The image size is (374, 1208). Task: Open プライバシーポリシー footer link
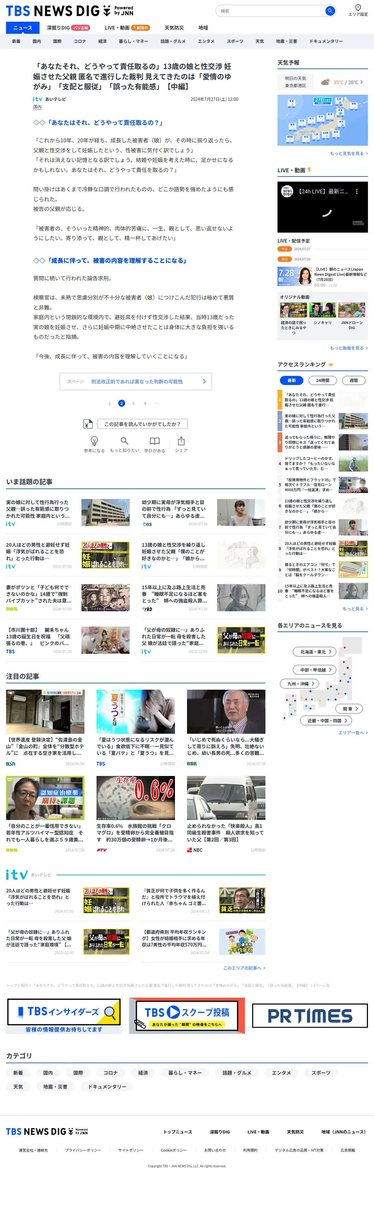click(83, 1150)
